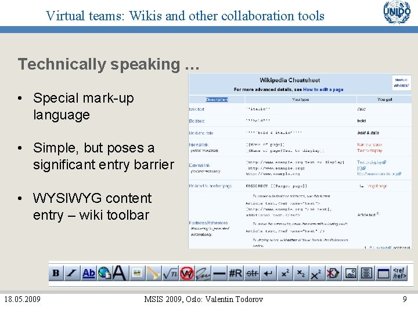Click the media file trumpet icon
This screenshot has width=418, height=313.
point(153,273)
